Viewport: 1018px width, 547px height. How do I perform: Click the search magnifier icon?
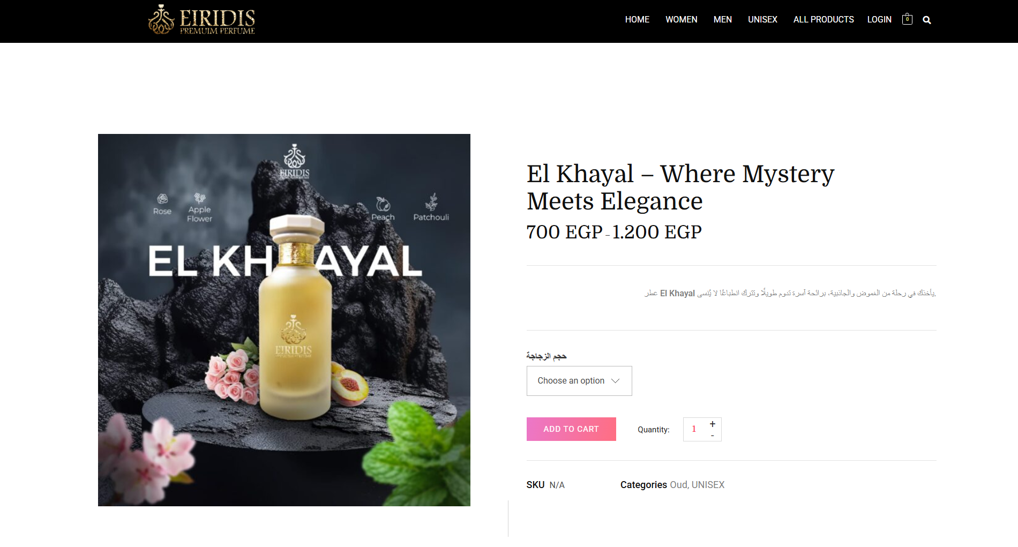(927, 20)
